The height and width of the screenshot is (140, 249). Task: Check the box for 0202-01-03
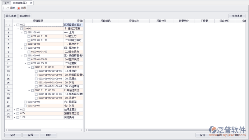(25, 44)
